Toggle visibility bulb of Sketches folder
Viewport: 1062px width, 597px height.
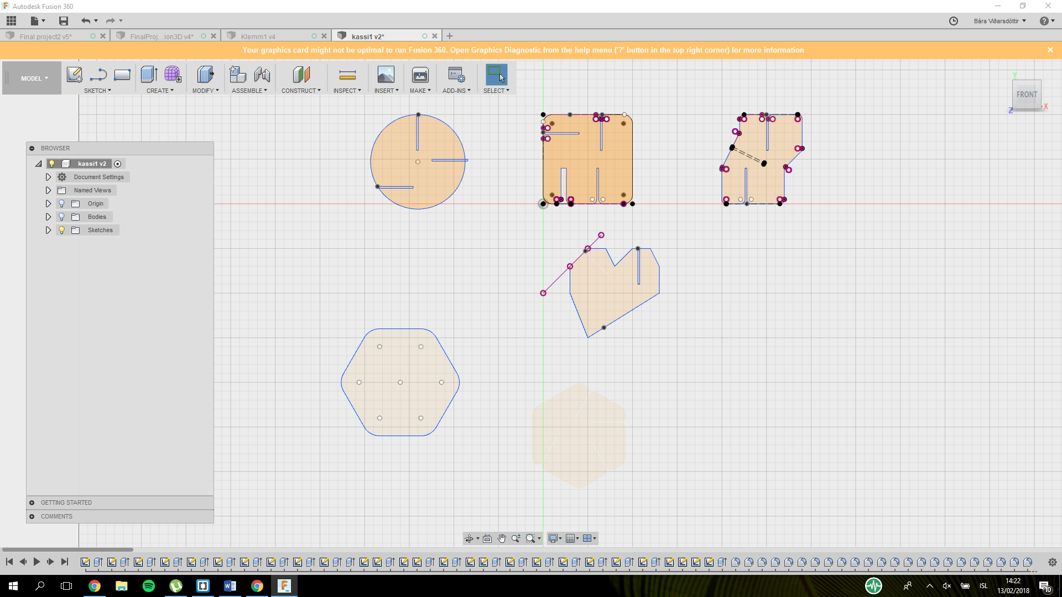62,230
